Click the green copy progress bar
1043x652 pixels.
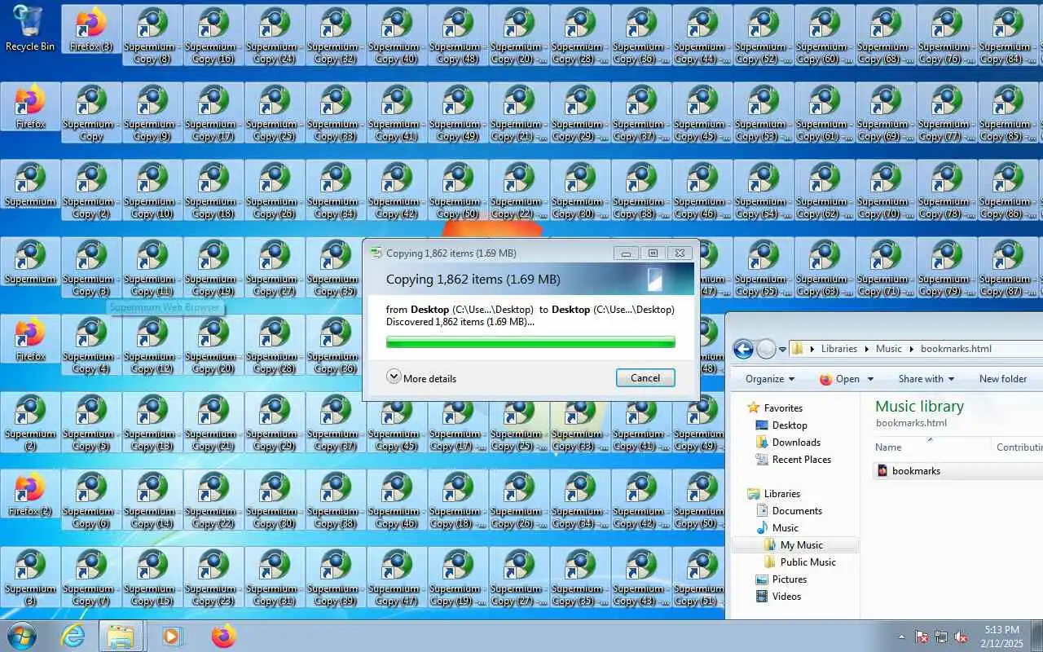530,342
